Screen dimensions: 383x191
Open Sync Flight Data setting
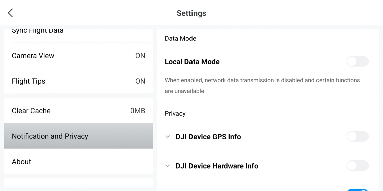[x=37, y=31]
